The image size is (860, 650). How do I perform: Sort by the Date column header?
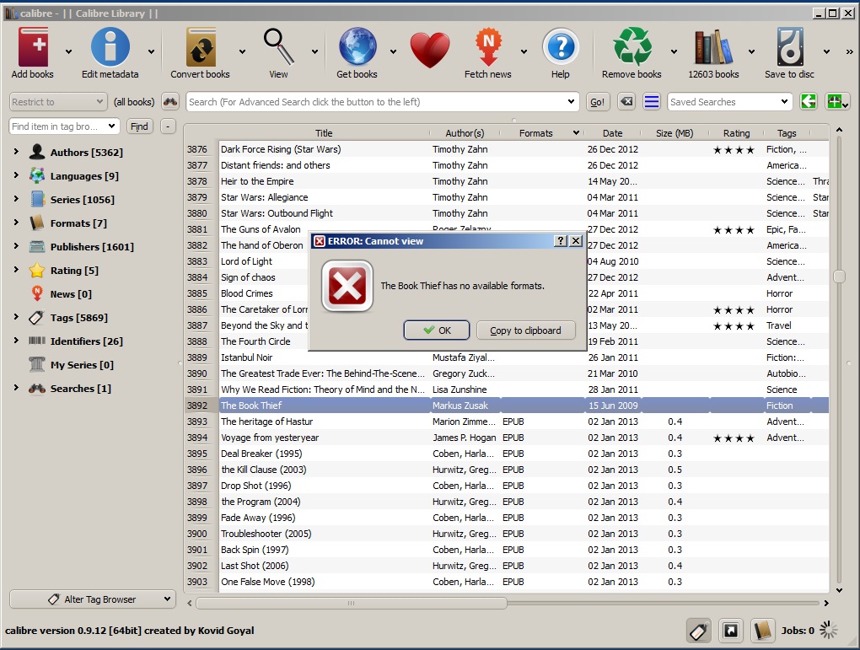click(612, 132)
